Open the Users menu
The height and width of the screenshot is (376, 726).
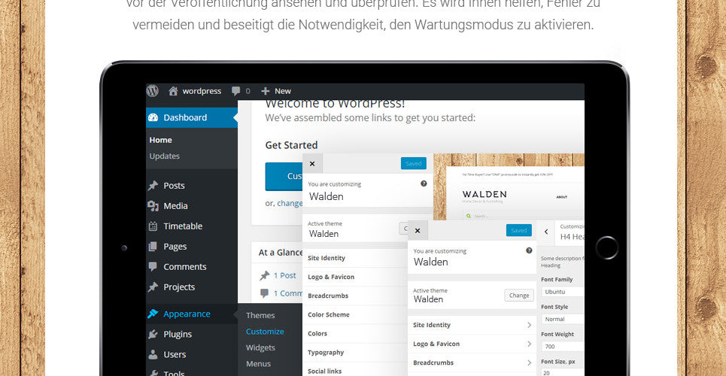tap(175, 355)
